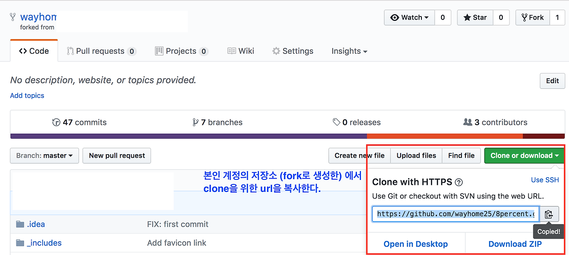Fork this repository
The width and height of the screenshot is (569, 255).
[x=532, y=17]
